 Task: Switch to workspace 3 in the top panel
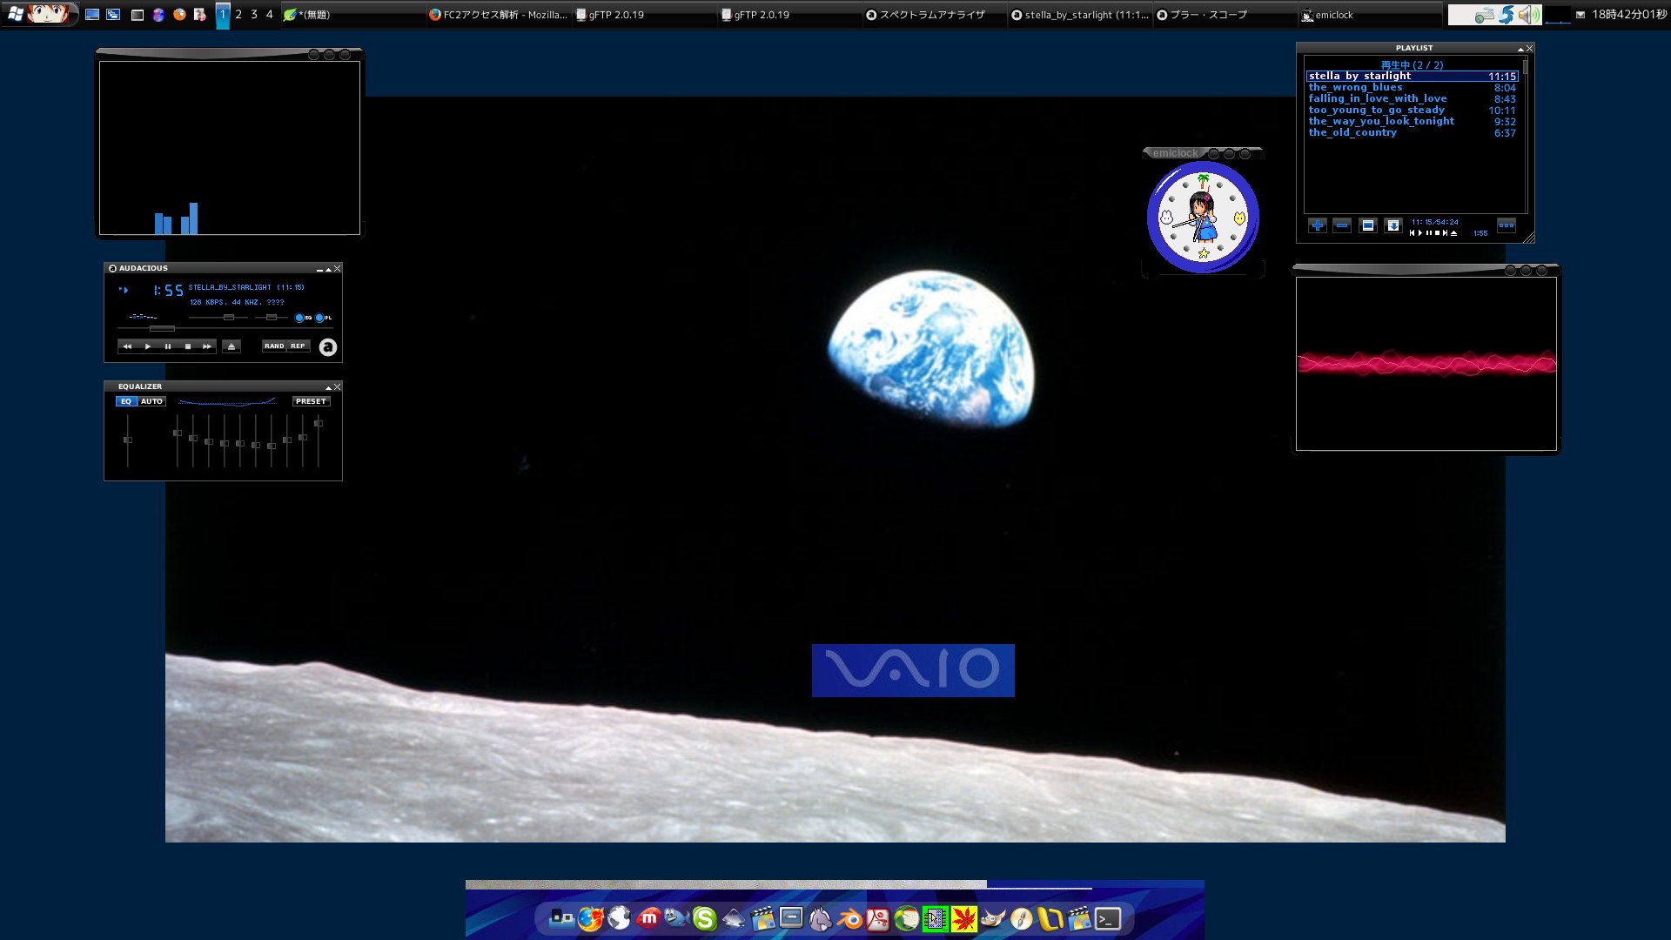point(254,15)
